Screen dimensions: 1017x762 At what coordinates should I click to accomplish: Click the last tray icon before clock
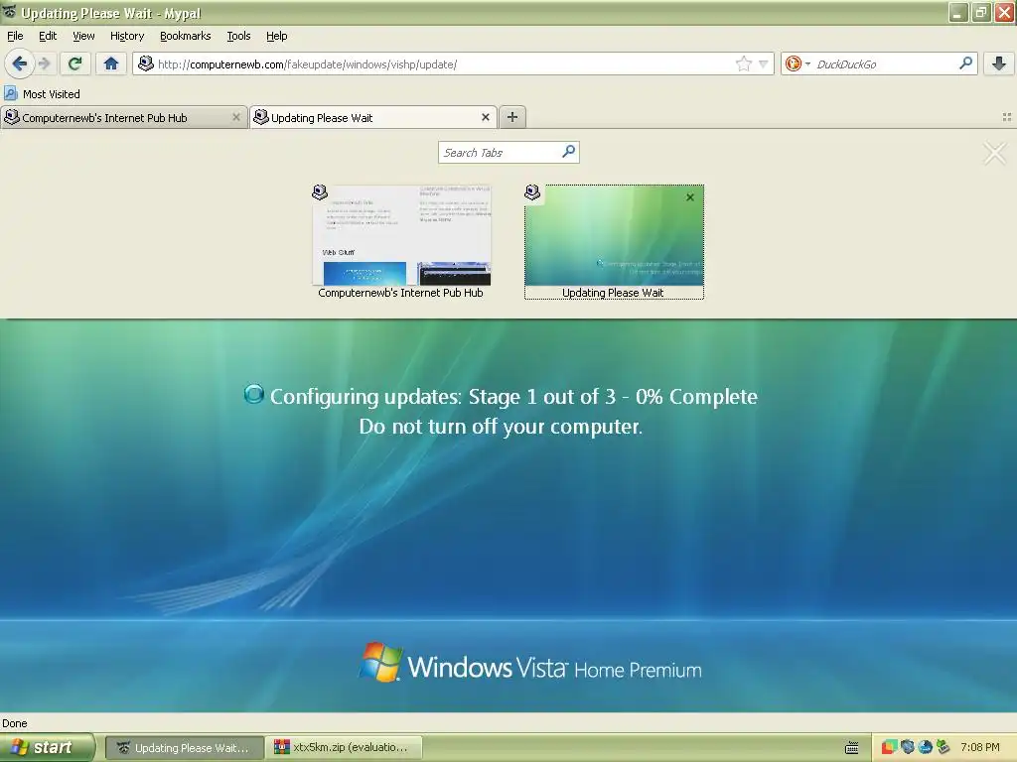(x=944, y=747)
